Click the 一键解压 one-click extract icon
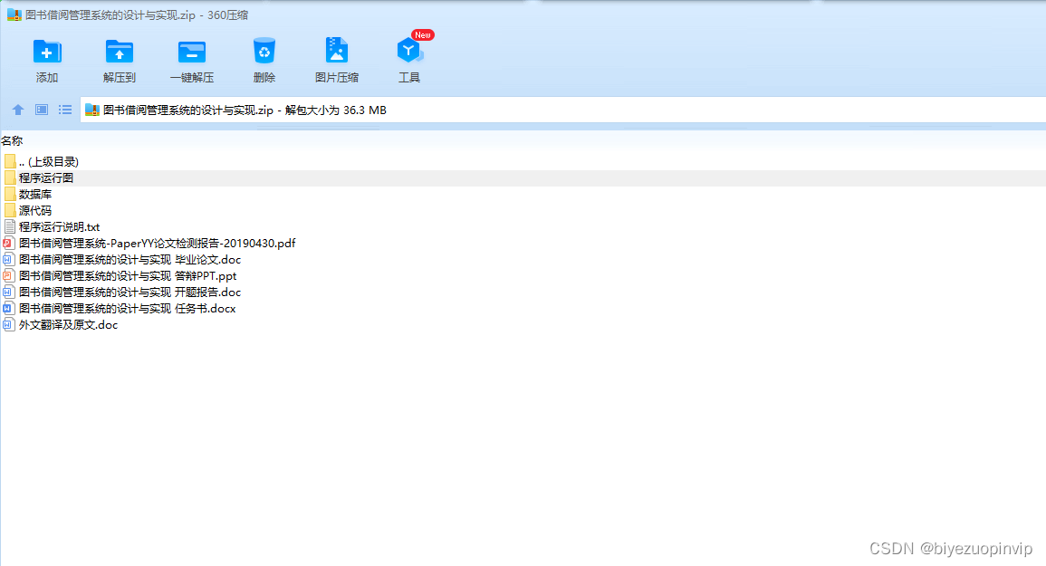The image size is (1046, 566). point(192,52)
